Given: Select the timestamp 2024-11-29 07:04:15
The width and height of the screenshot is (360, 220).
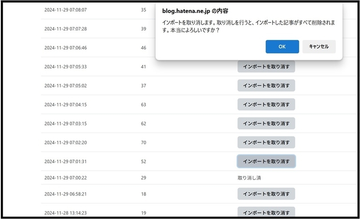Looking at the screenshot, I should tap(65, 104).
